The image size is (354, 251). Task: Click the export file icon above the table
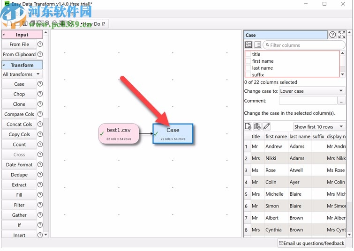point(249,126)
